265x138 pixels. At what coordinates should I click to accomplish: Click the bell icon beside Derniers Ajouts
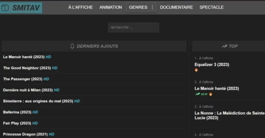tap(72, 46)
